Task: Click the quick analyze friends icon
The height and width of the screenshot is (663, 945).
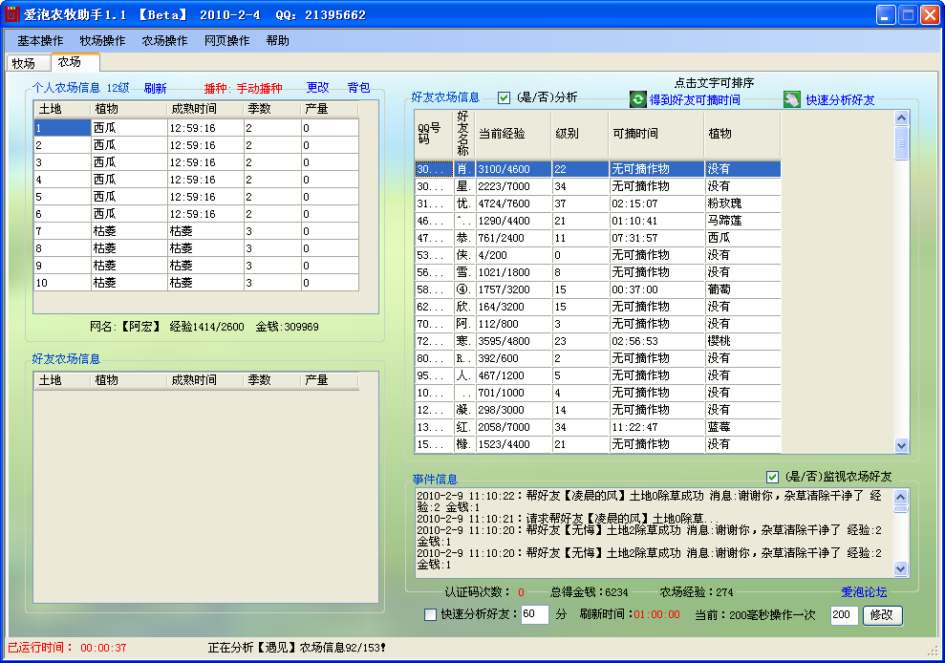Action: coord(792,99)
